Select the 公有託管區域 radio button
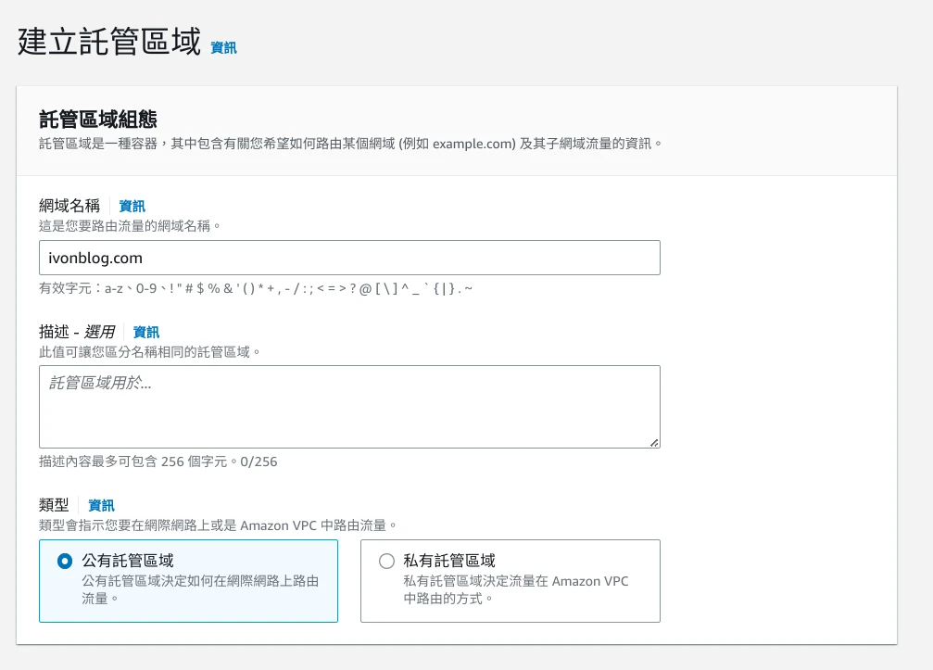Viewport: 933px width, 670px height. pos(64,561)
